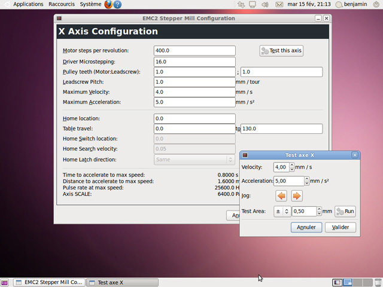Run the test area motion
The image size is (383, 287).
(345, 211)
